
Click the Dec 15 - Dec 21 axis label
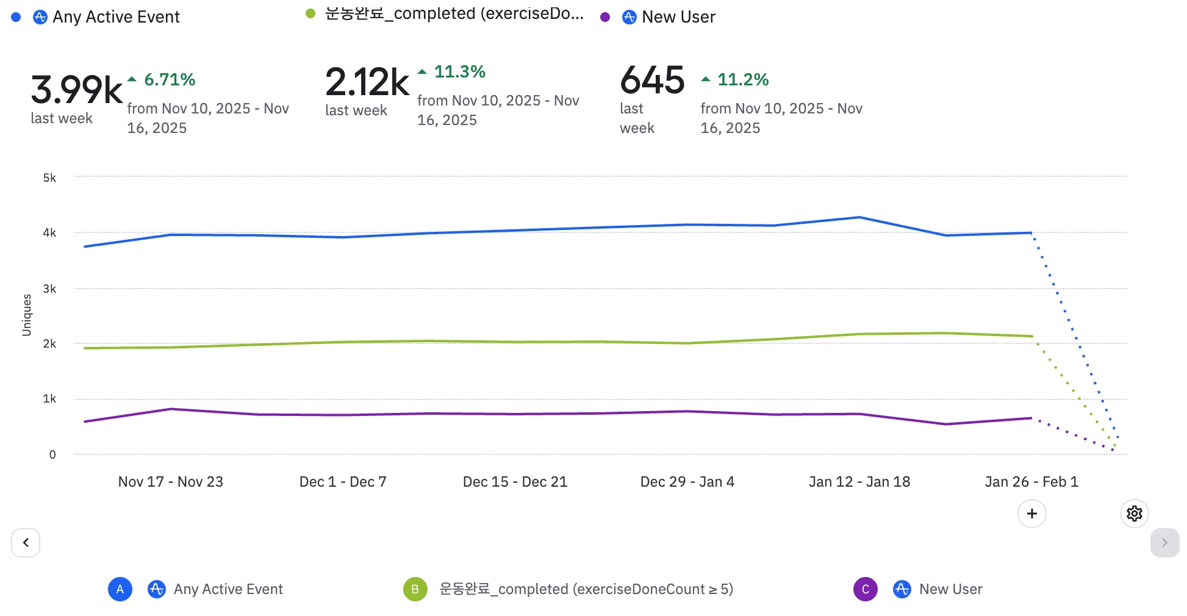click(515, 482)
